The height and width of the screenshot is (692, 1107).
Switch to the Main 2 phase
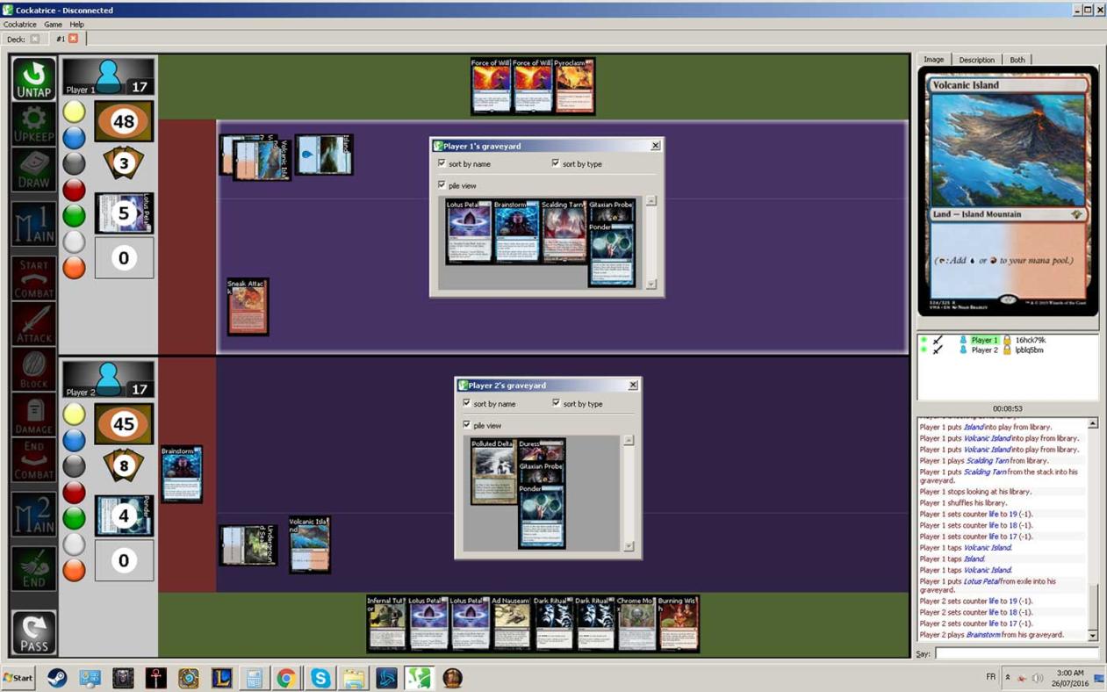33,515
